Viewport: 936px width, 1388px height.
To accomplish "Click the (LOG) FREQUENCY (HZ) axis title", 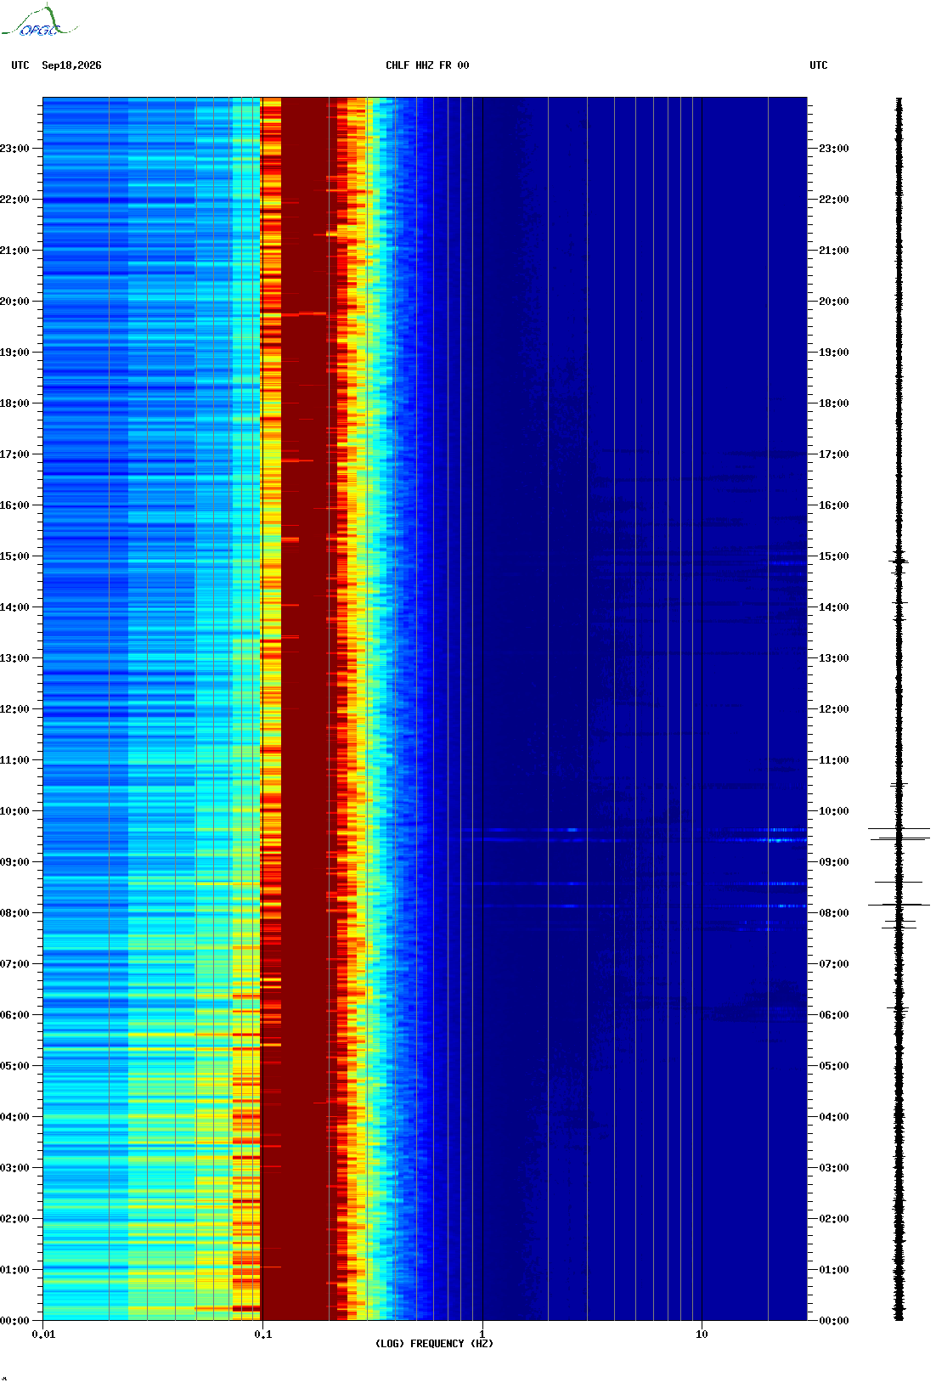I will [434, 1344].
